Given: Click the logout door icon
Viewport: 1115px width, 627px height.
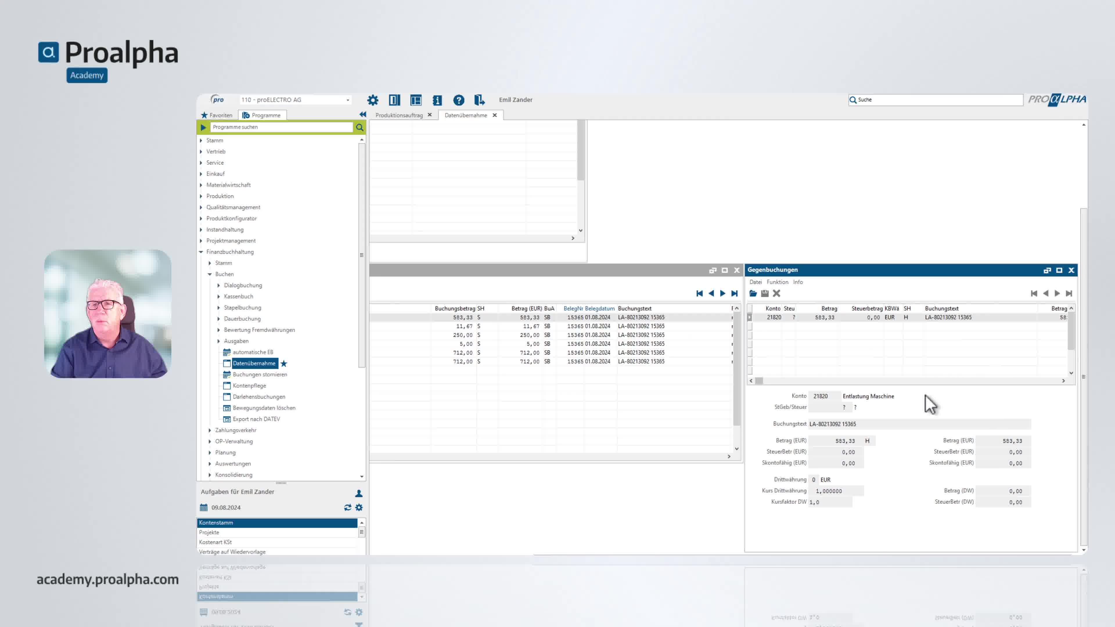Looking at the screenshot, I should (479, 100).
